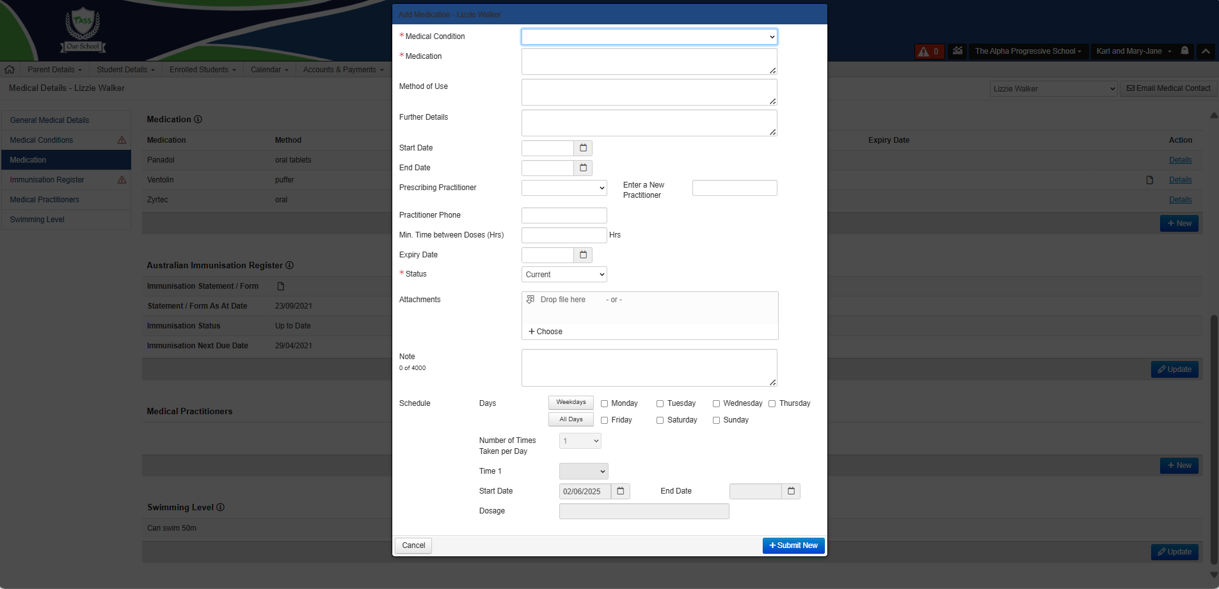1219x589 pixels.
Task: Open the Prescribing Practitioner dropdown
Action: (564, 188)
